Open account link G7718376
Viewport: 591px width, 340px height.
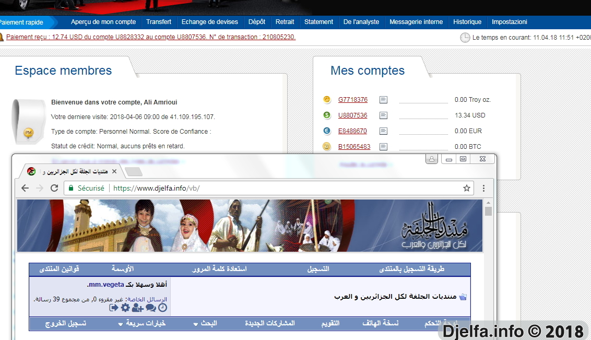click(353, 100)
